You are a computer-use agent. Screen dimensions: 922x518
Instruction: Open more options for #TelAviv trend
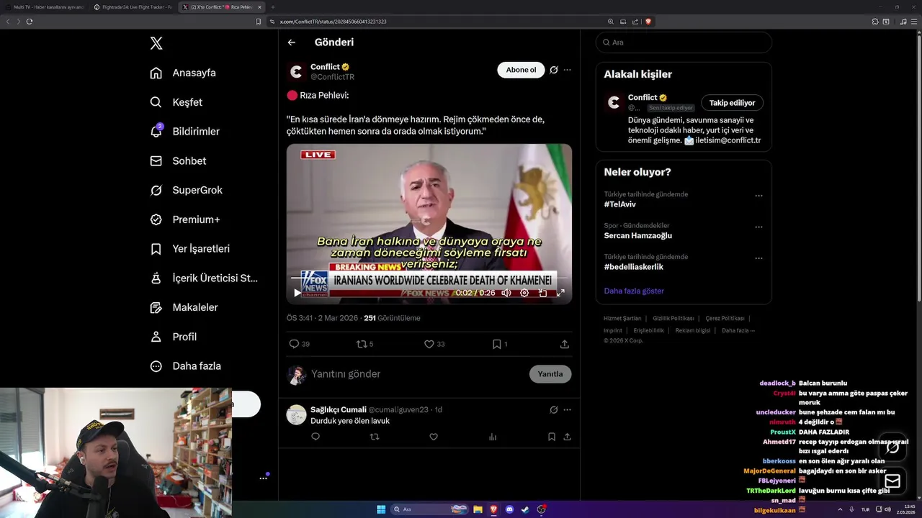click(x=758, y=196)
